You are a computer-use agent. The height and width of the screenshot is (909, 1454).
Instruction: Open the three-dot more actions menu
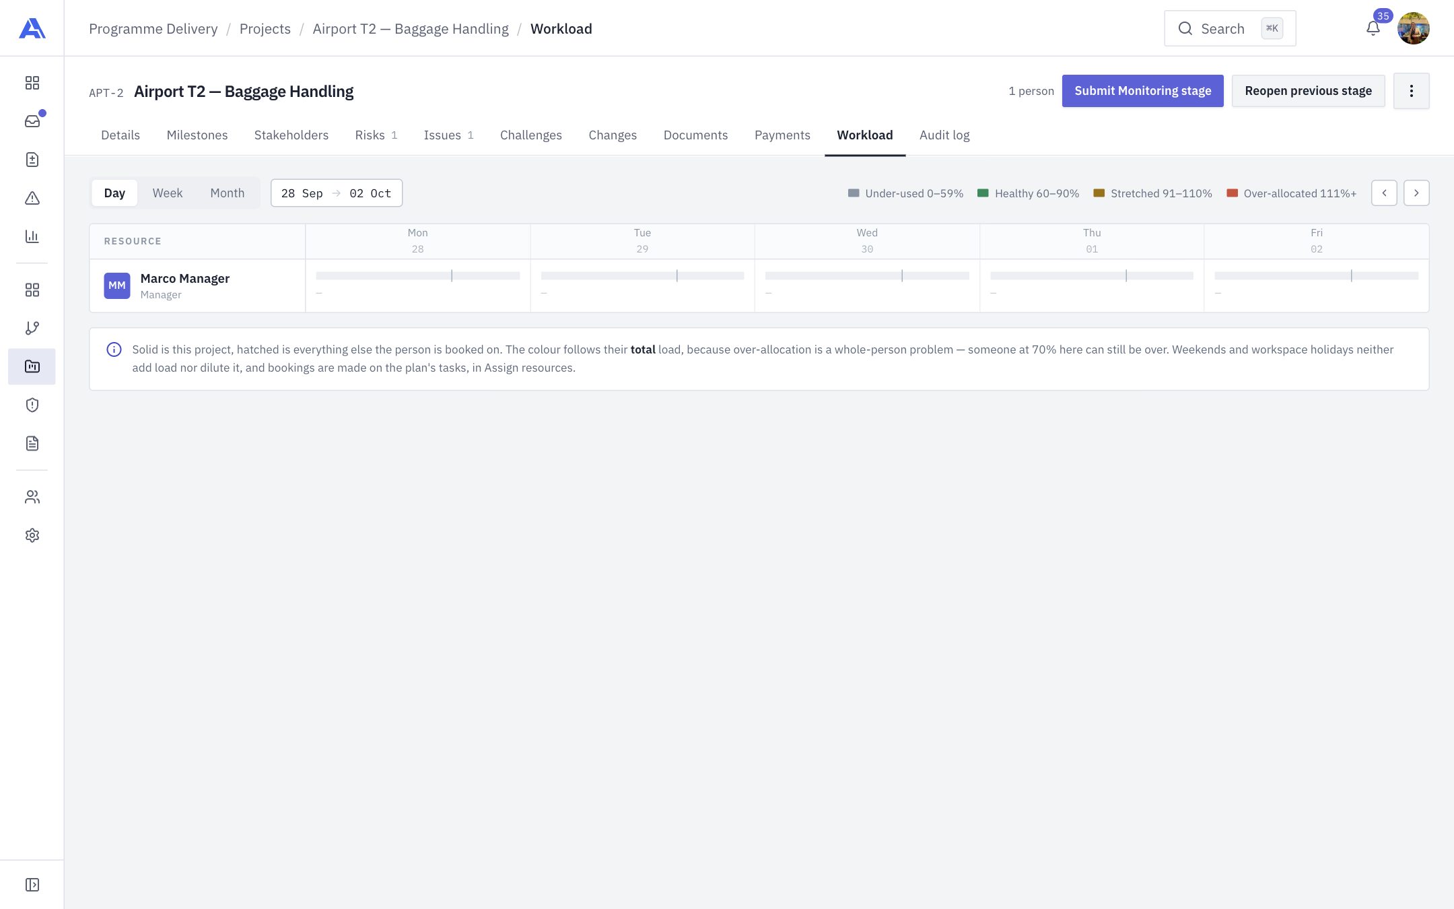1411,91
